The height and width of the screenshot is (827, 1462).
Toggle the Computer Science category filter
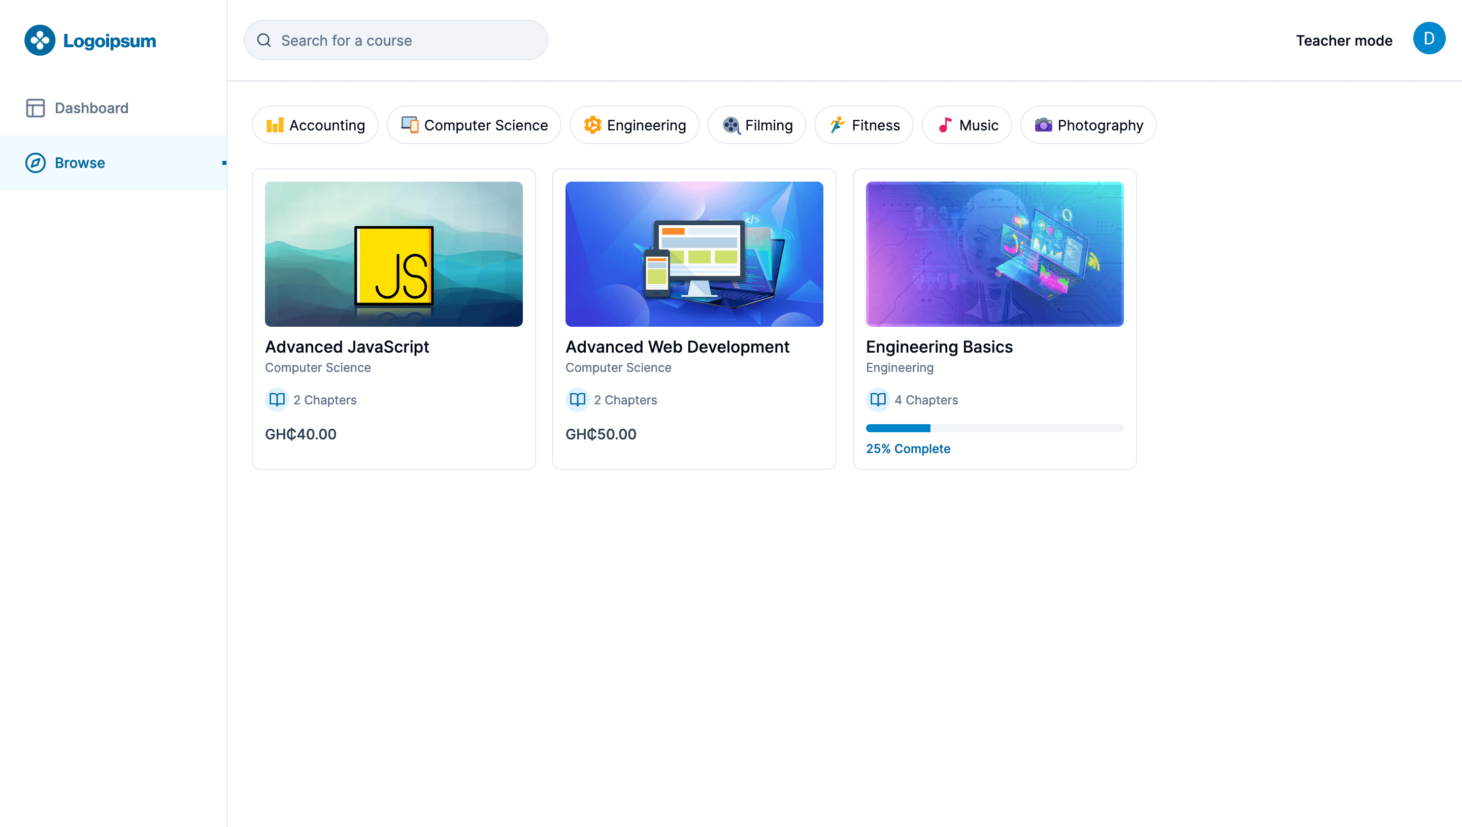pos(474,125)
